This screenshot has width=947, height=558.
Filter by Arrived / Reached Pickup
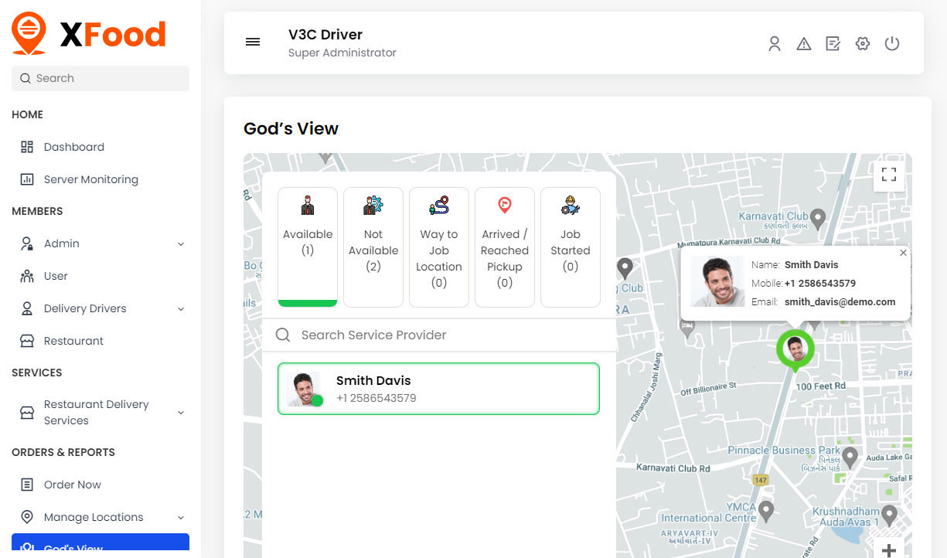tap(505, 246)
